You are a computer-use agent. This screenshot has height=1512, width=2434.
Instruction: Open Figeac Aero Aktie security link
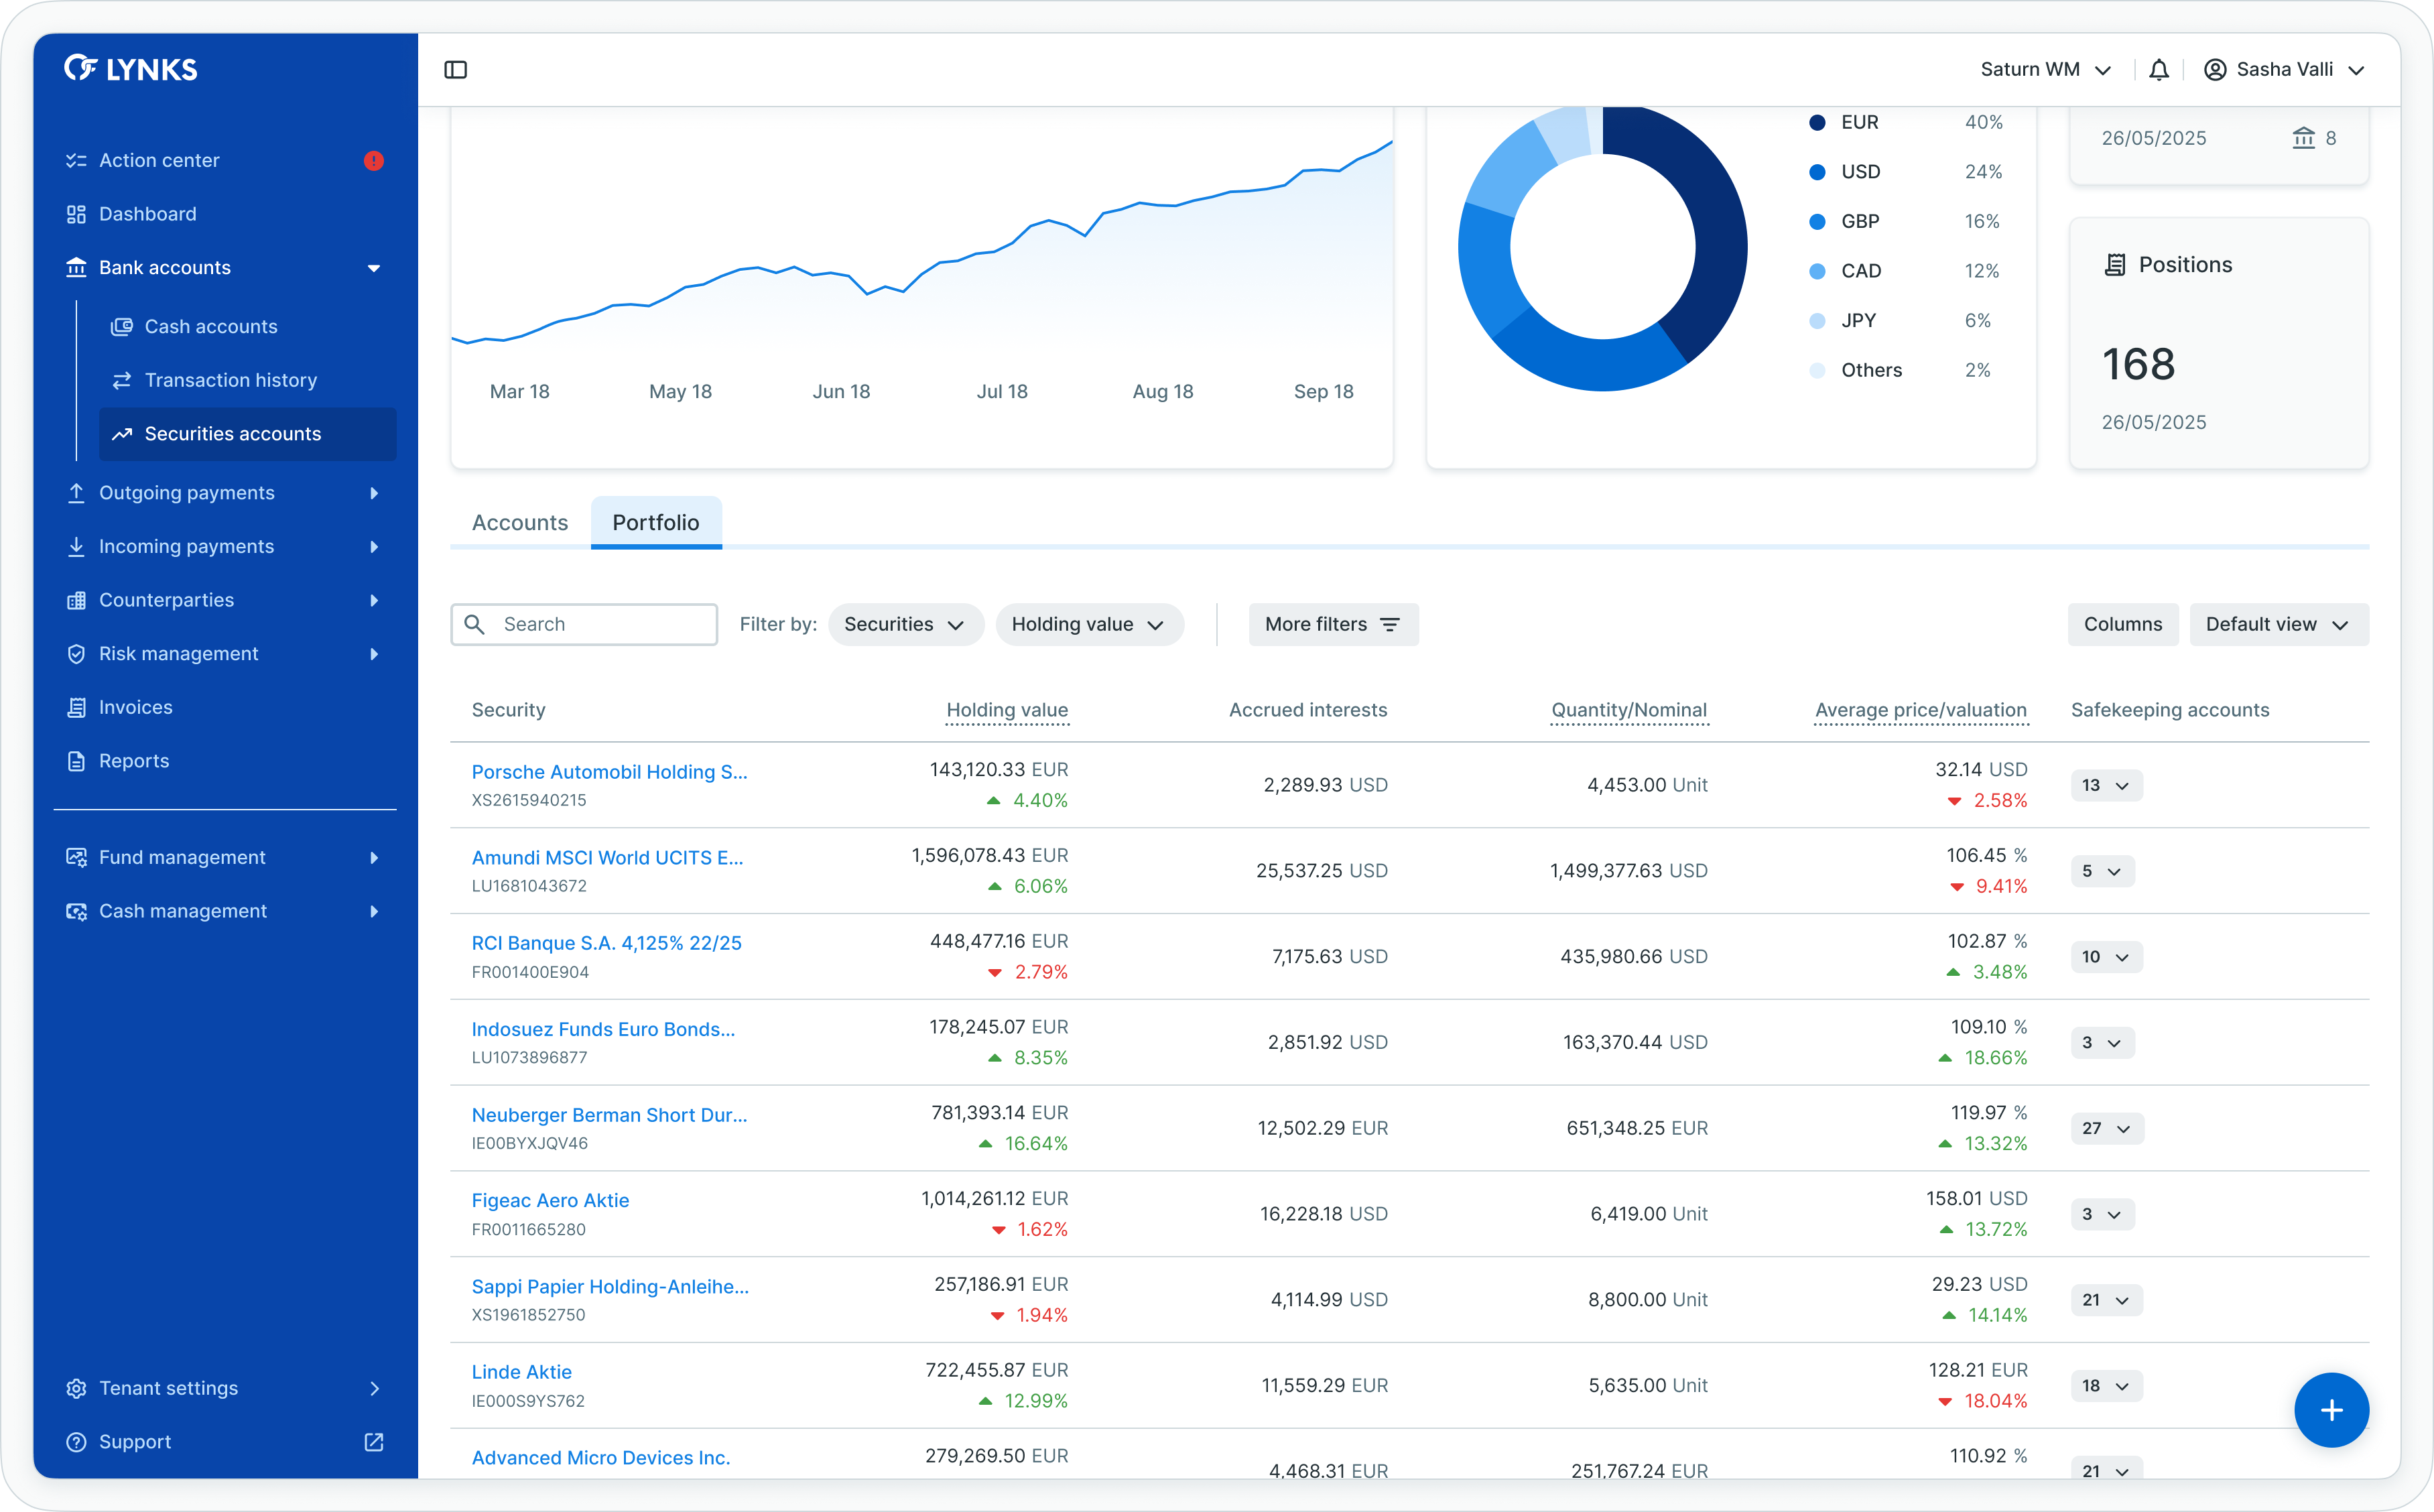550,1200
